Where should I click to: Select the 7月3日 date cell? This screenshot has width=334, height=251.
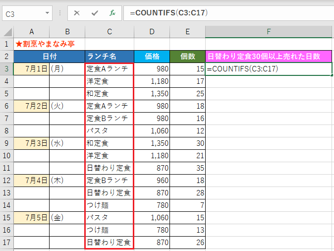point(32,143)
